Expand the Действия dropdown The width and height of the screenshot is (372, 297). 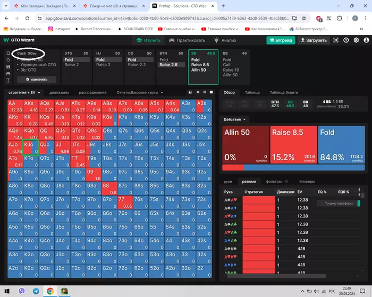[234, 119]
